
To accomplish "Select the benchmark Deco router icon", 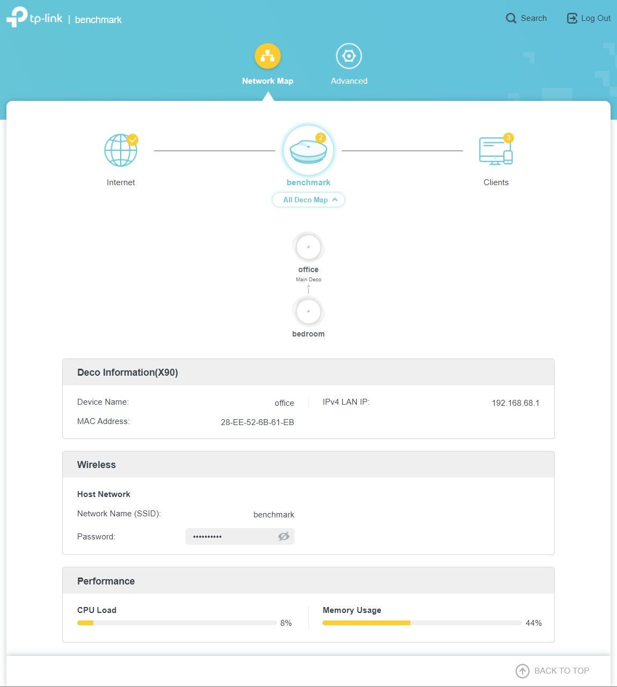I will click(308, 151).
